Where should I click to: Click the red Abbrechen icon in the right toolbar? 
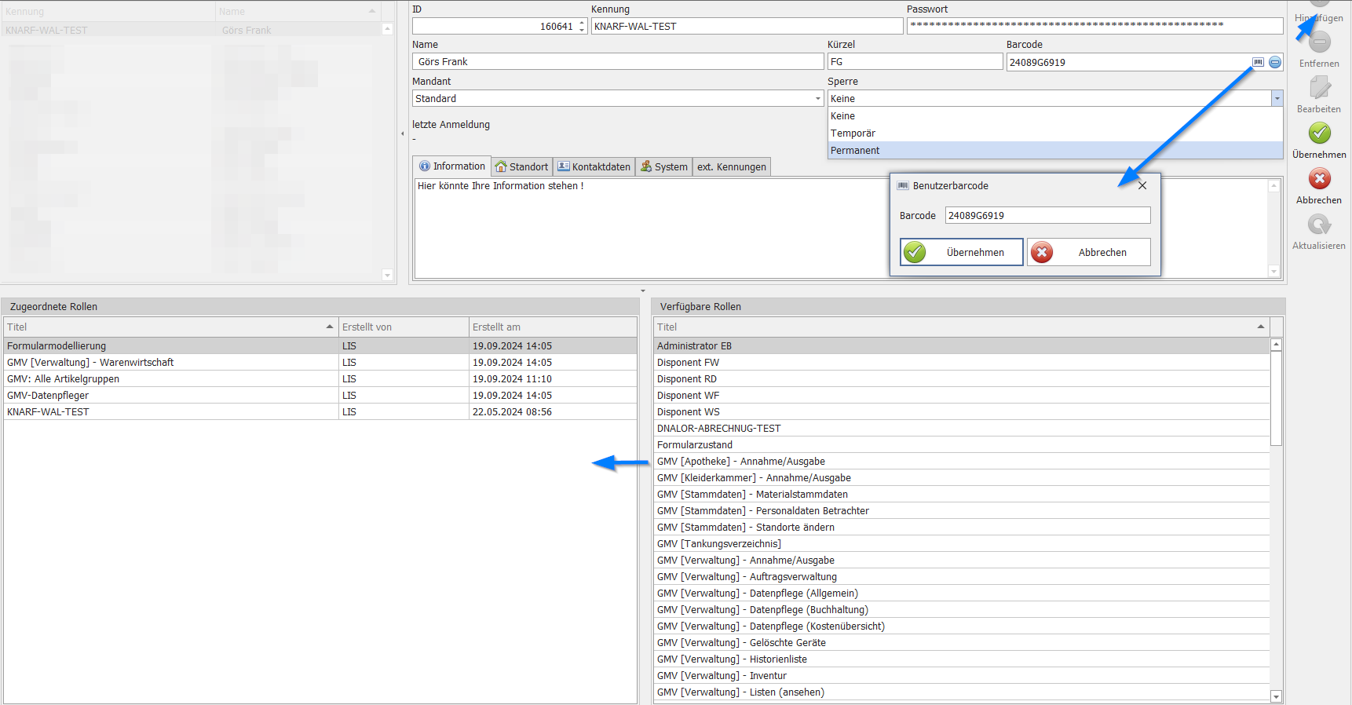coord(1319,179)
